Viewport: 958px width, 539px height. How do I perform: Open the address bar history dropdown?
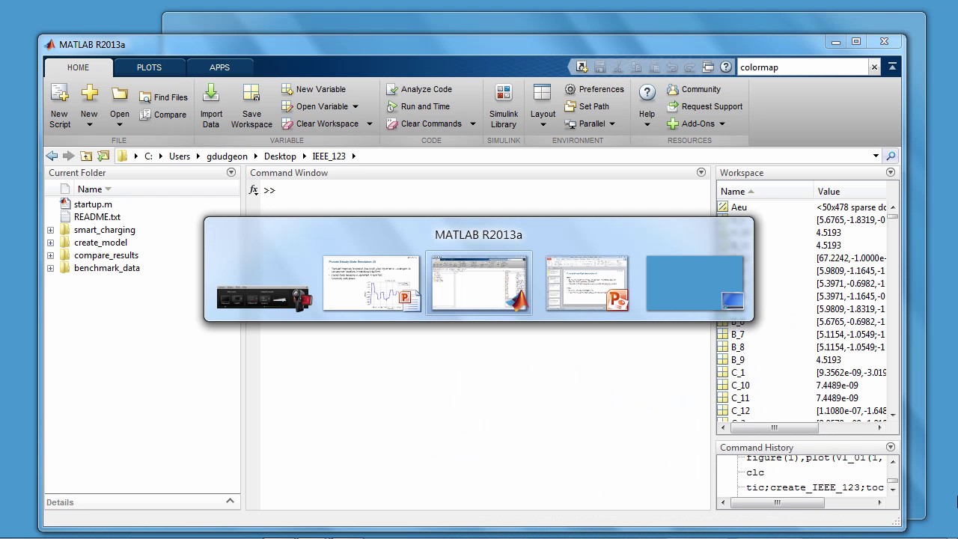pyautogui.click(x=876, y=156)
